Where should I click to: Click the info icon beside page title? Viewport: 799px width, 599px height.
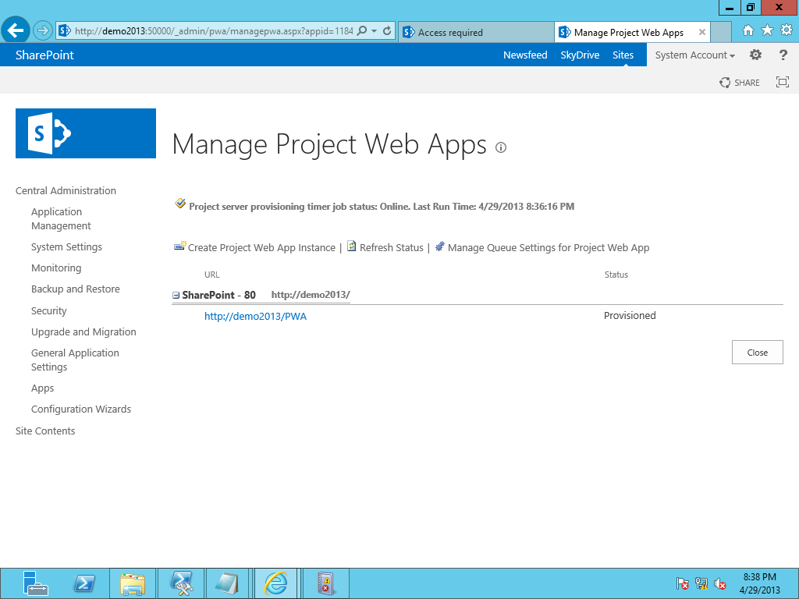[x=501, y=147]
